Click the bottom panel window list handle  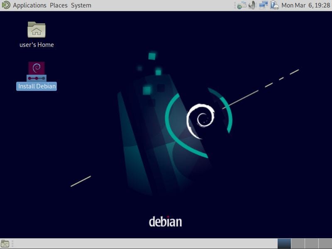[x=12, y=244]
